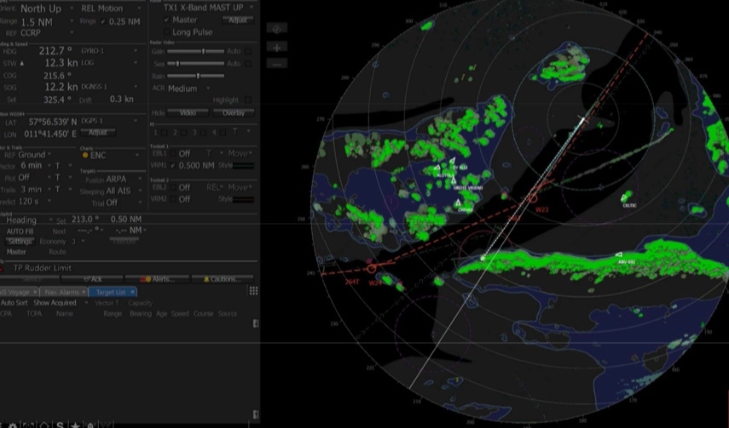Viewport: 729px width, 428px height.
Task: Toggle the Master radar checkbox
Action: (166, 20)
